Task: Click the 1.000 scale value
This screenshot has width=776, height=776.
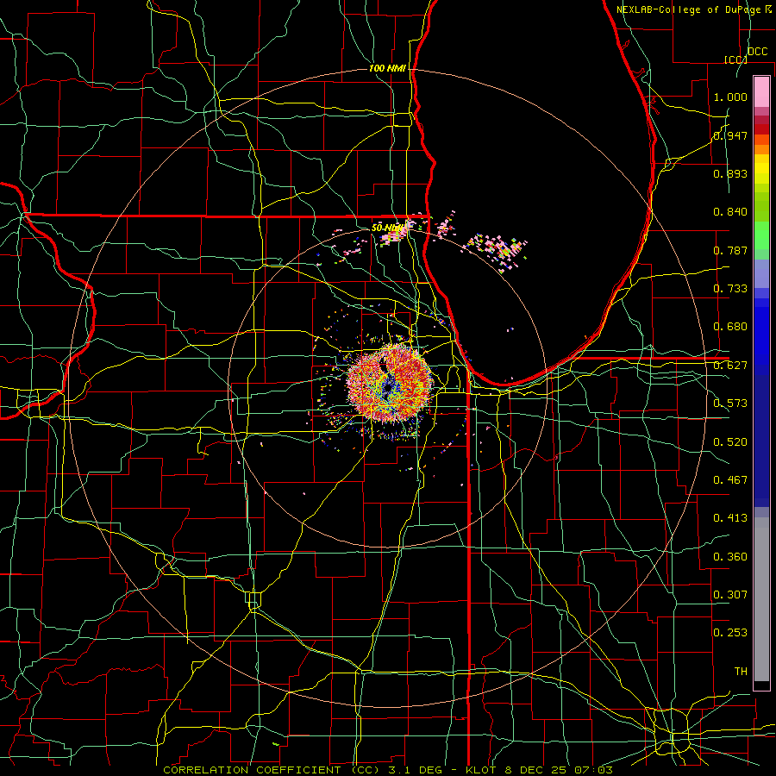Action: click(730, 97)
